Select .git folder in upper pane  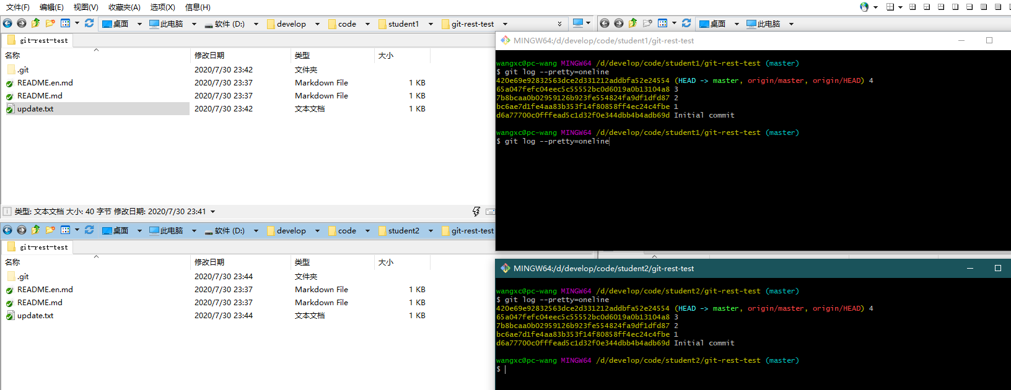coord(23,69)
